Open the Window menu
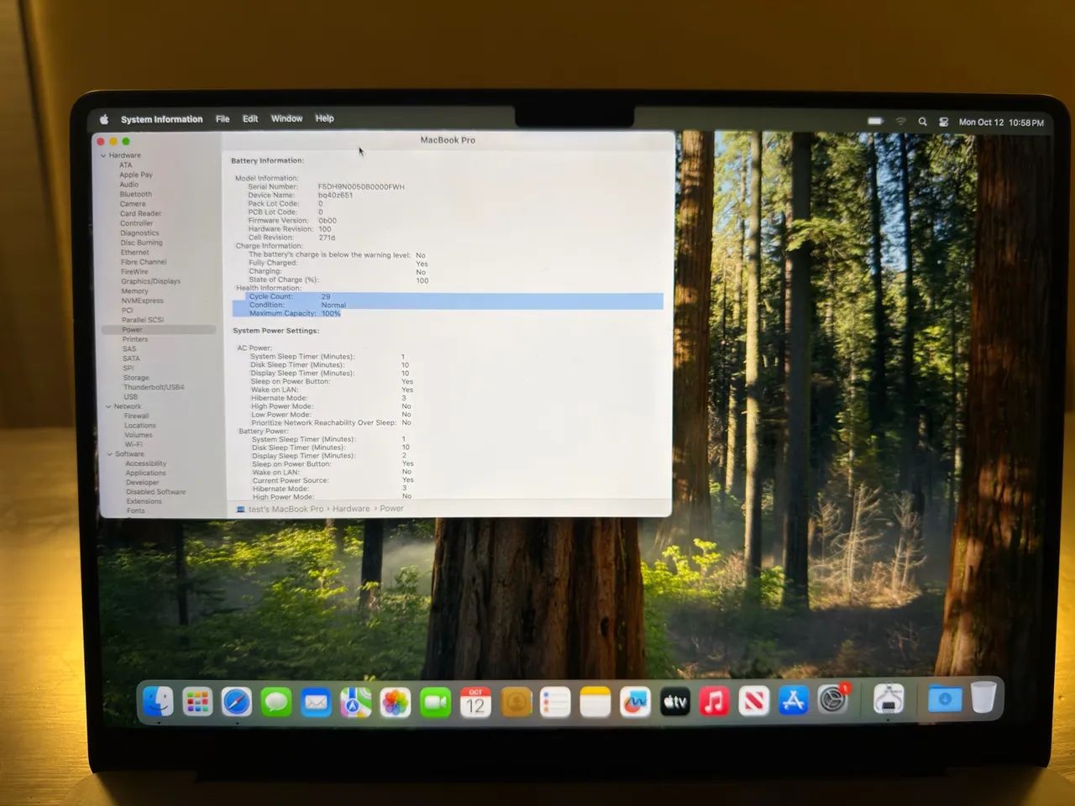This screenshot has width=1075, height=806. tap(286, 119)
